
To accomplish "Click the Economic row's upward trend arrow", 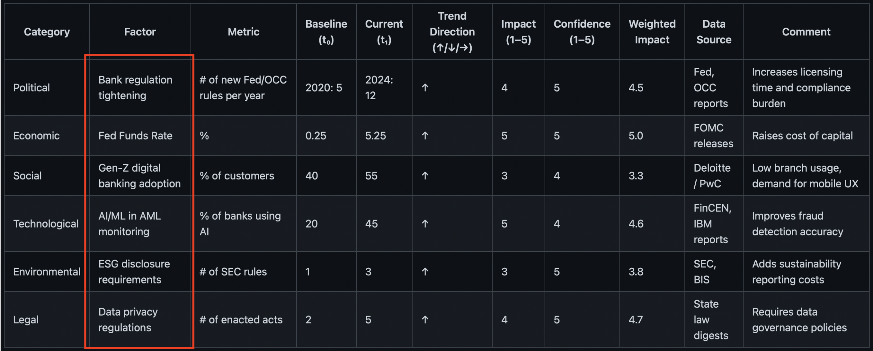I will coord(425,136).
